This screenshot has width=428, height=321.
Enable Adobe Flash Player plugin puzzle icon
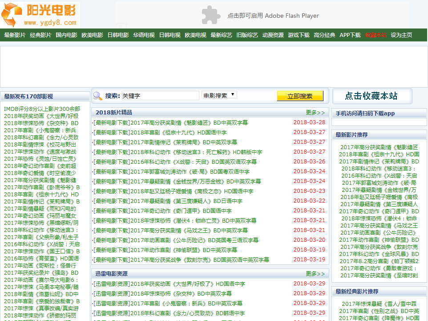click(x=211, y=15)
